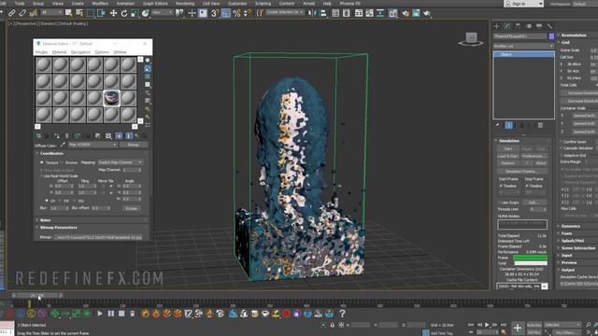Open Select by Name dialog
The image size is (598, 336).
coord(79,13)
